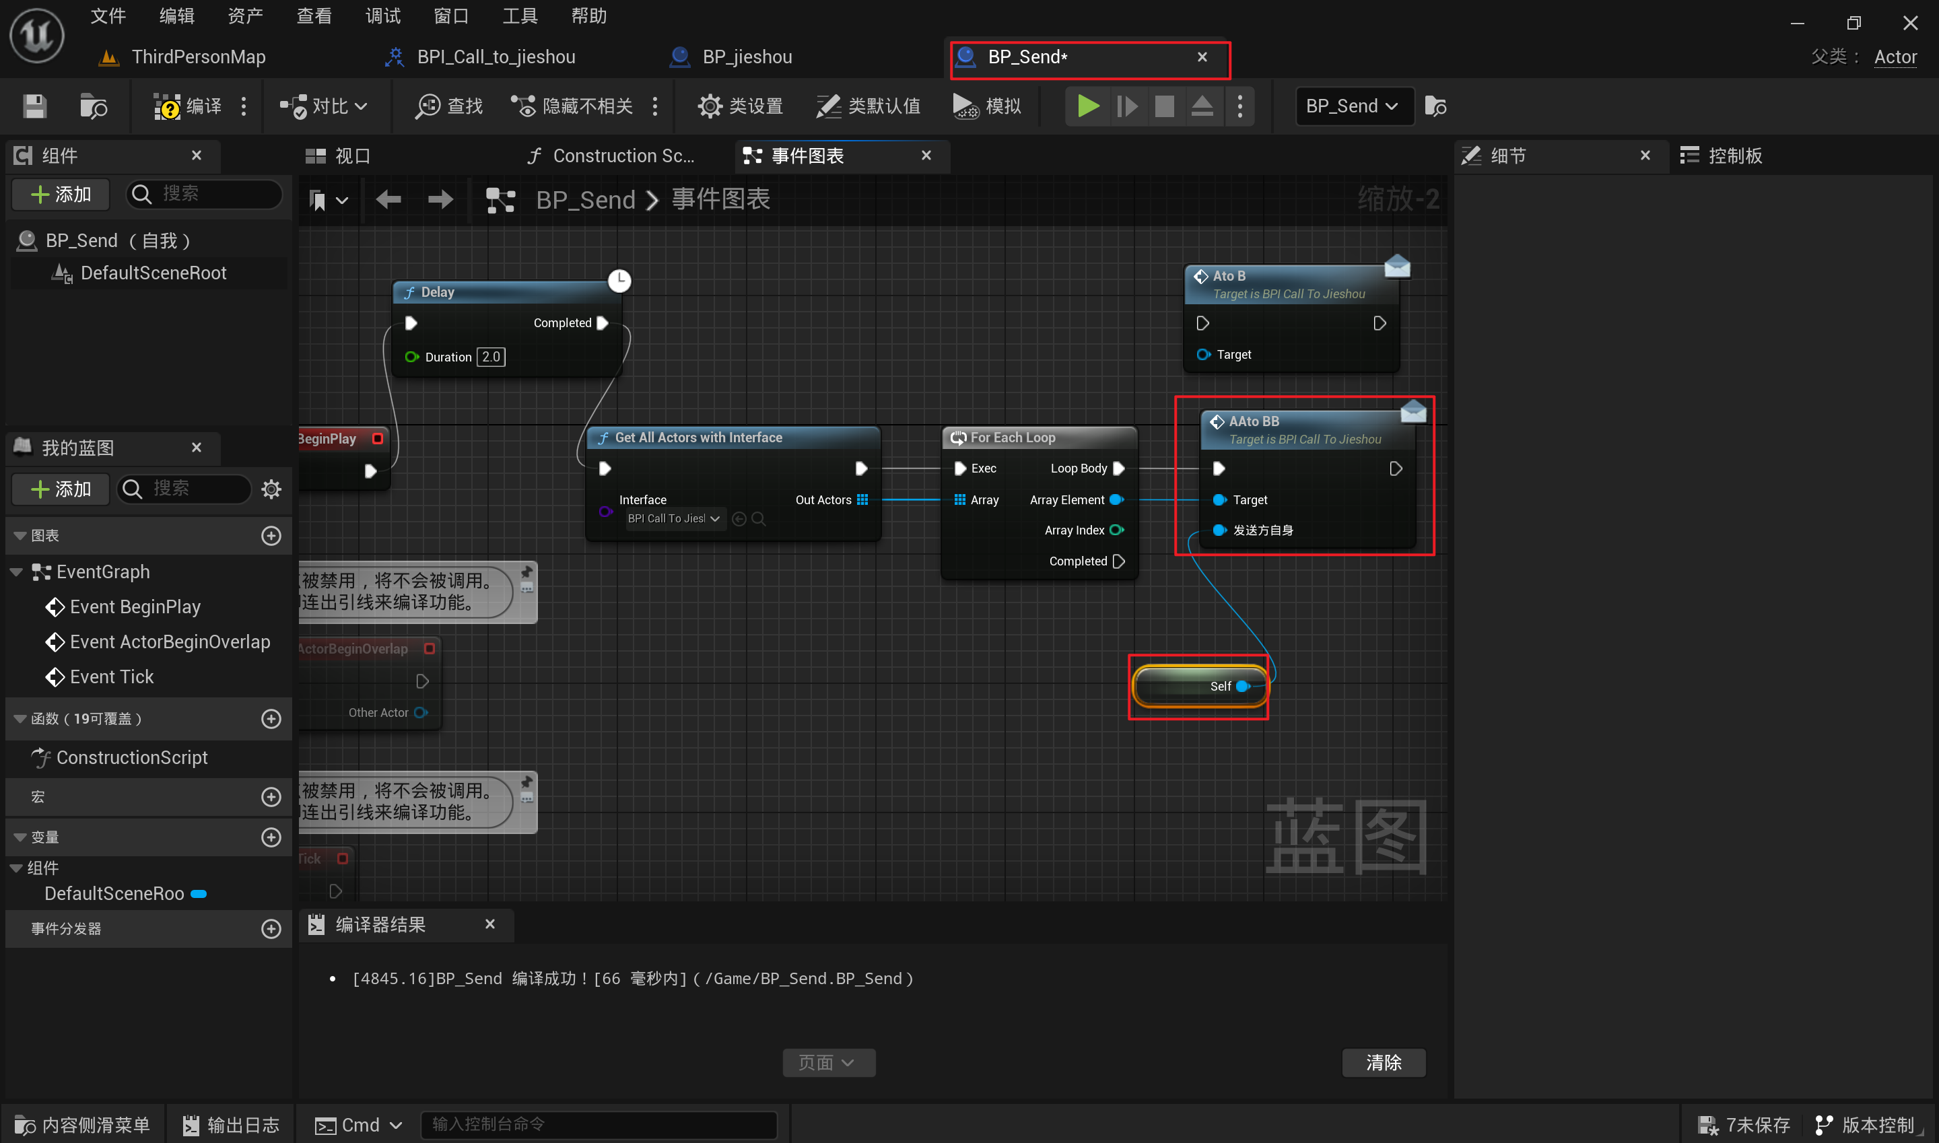Image resolution: width=1939 pixels, height=1143 pixels.
Task: Click the frame skip playback button
Action: tap(1126, 106)
